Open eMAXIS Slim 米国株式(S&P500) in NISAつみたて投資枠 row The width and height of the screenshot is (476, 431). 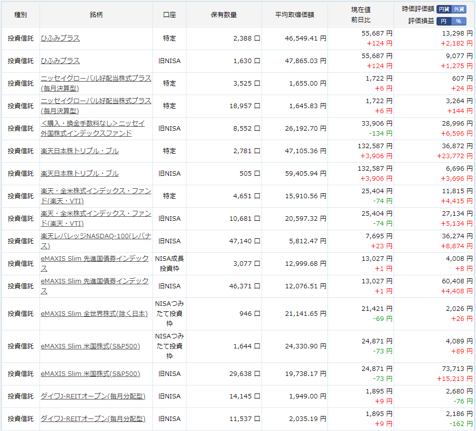pyautogui.click(x=90, y=346)
